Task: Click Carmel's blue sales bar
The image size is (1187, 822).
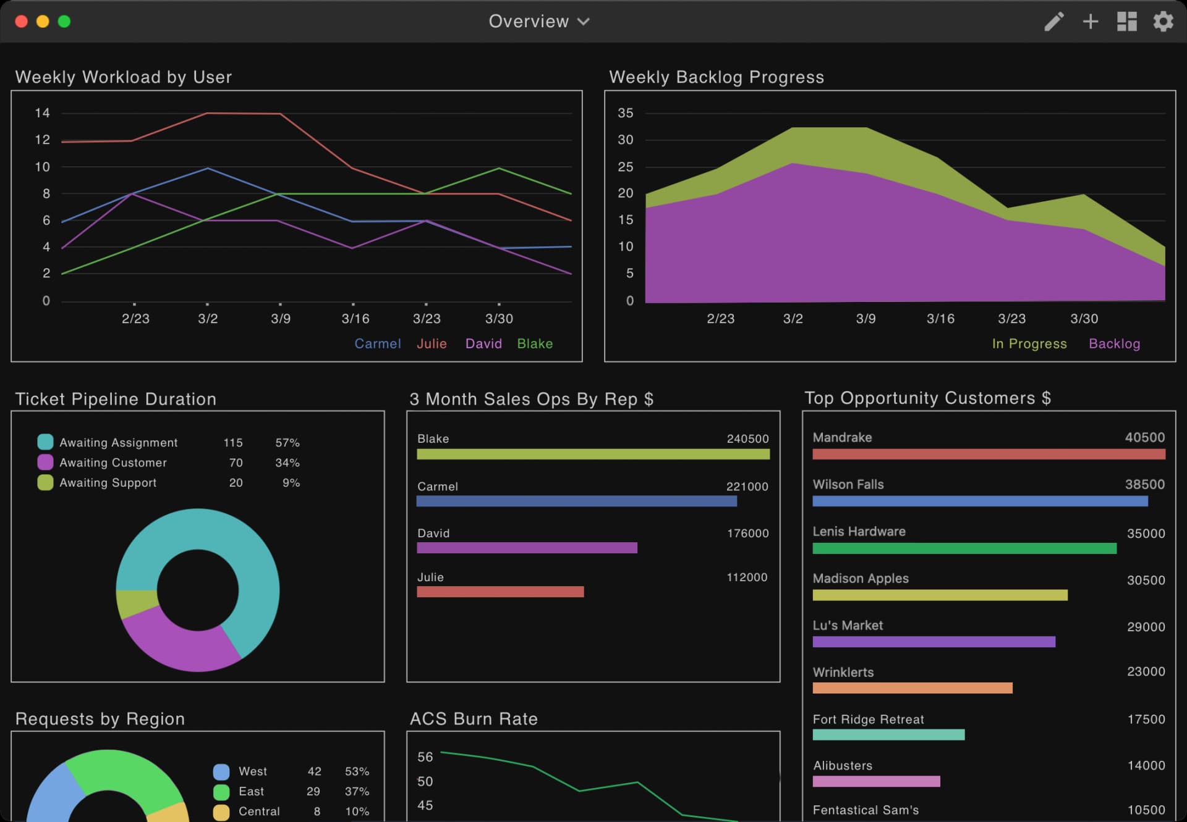Action: pyautogui.click(x=576, y=501)
